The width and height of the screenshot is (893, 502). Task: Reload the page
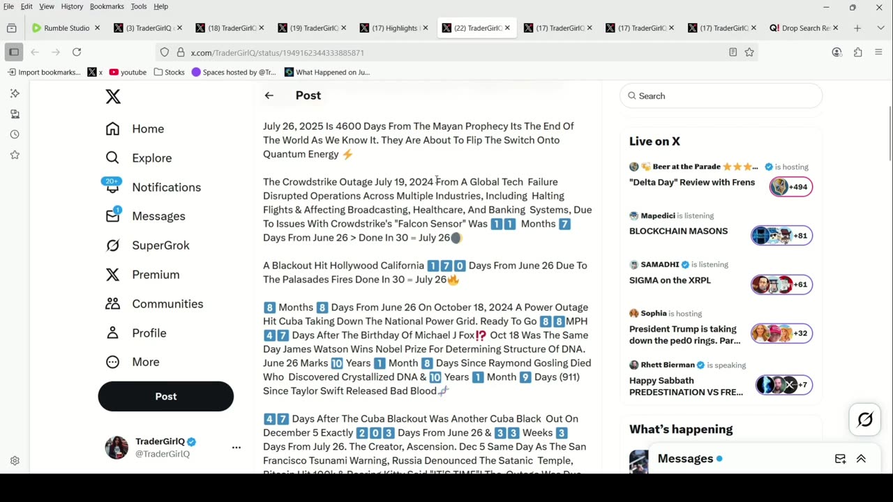[77, 52]
